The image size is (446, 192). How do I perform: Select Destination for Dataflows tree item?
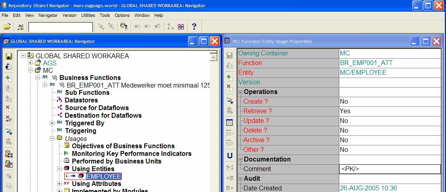coord(103,116)
